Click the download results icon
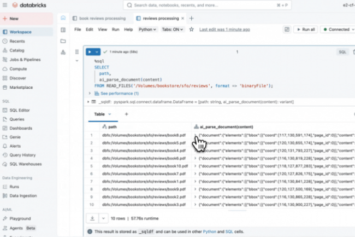355x237 pixels. pyautogui.click(x=93, y=218)
